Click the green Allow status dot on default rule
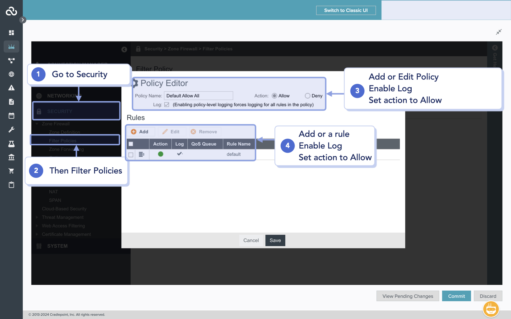Viewport: 511px width, 319px height. [160, 154]
